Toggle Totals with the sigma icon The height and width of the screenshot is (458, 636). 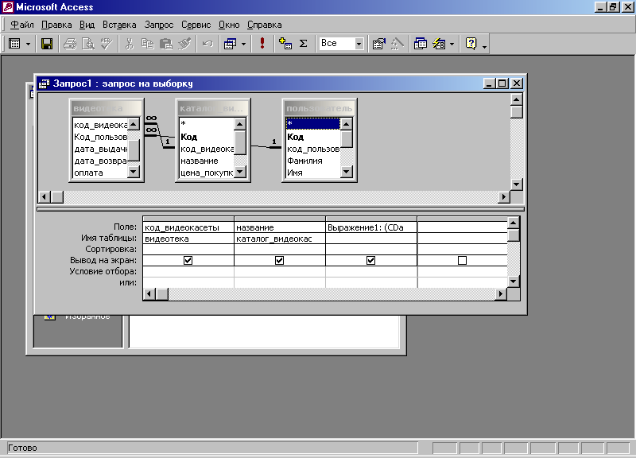point(304,44)
